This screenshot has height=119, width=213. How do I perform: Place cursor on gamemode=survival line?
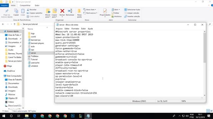coord(66,57)
